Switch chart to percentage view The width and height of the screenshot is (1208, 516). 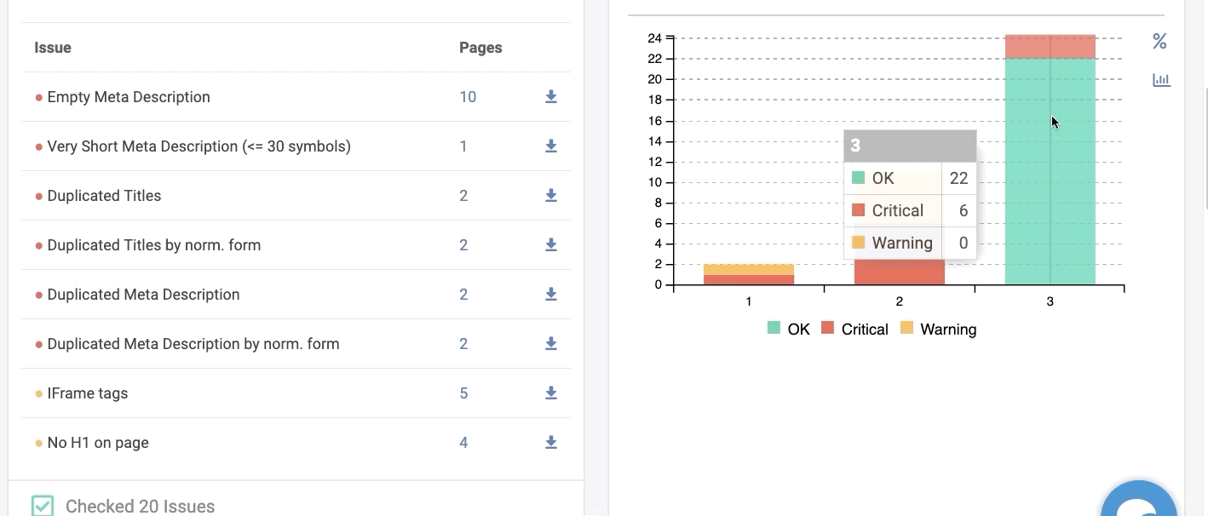pos(1159,41)
